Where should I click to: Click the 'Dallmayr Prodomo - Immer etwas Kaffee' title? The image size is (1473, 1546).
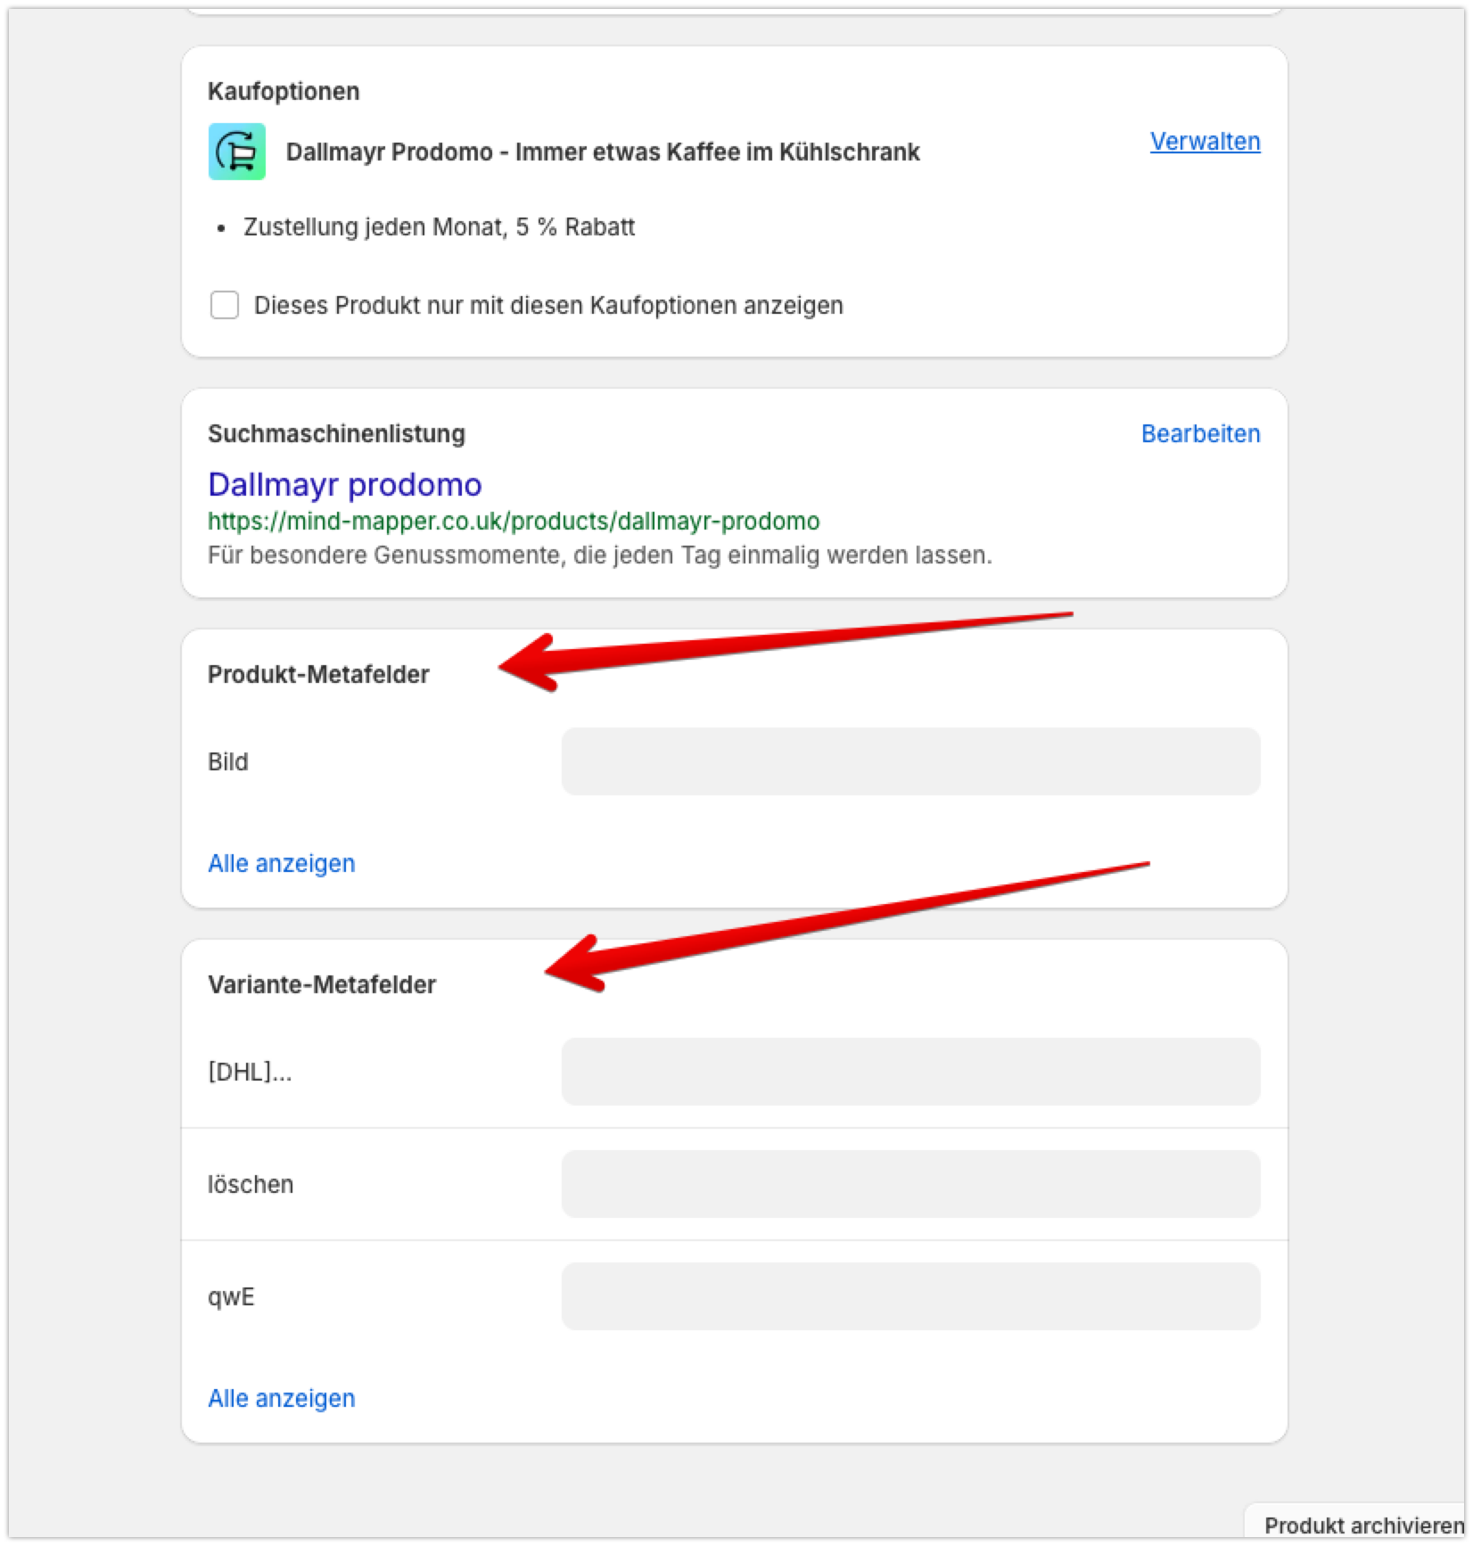click(603, 152)
